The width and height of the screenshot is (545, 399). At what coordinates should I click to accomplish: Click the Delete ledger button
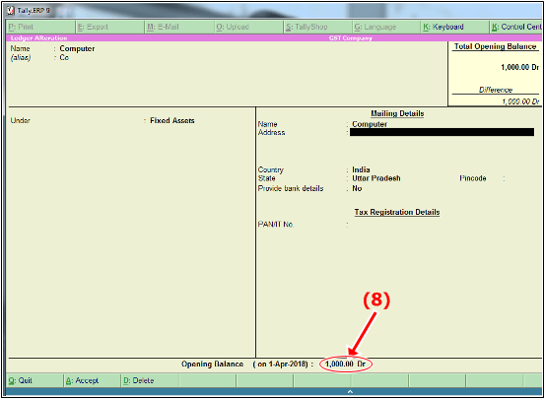click(x=150, y=380)
